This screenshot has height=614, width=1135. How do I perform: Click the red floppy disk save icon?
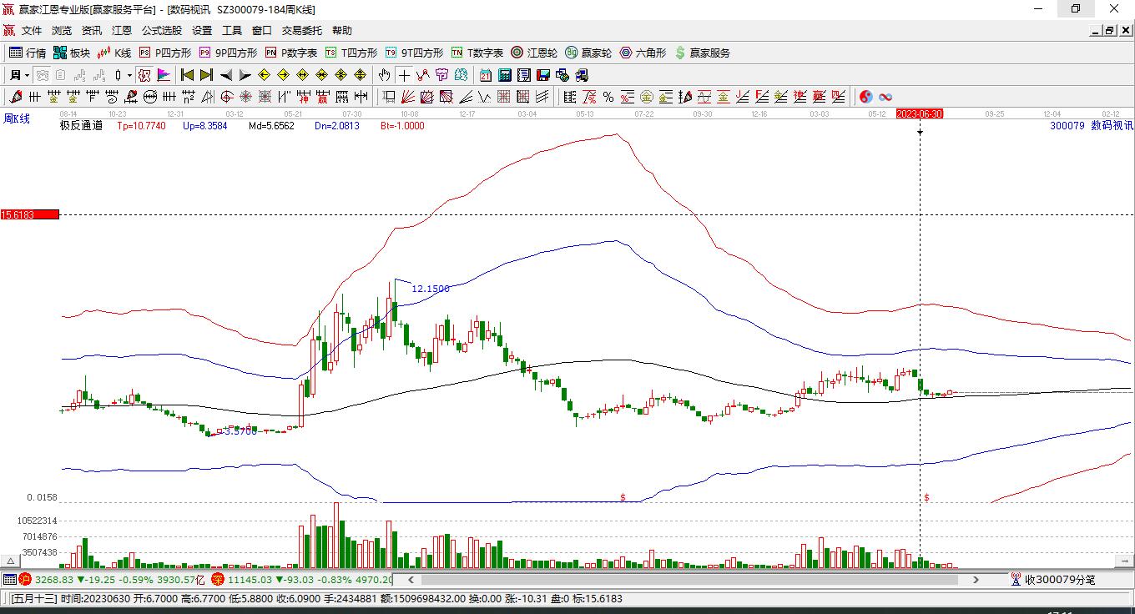(x=543, y=75)
